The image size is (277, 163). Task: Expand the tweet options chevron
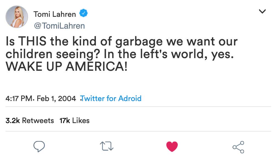[262, 11]
